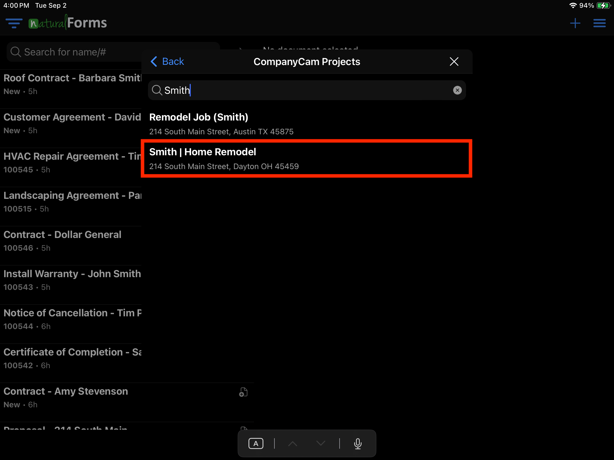Viewport: 614px width, 460px height.
Task: Open the filter icon beside naturalForms logo
Action: (14, 23)
